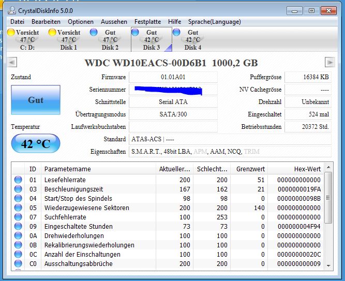Click the Drehzahl value Unbekannt

click(308, 102)
